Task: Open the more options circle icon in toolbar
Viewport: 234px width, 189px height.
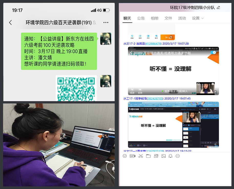Action: (178, 156)
